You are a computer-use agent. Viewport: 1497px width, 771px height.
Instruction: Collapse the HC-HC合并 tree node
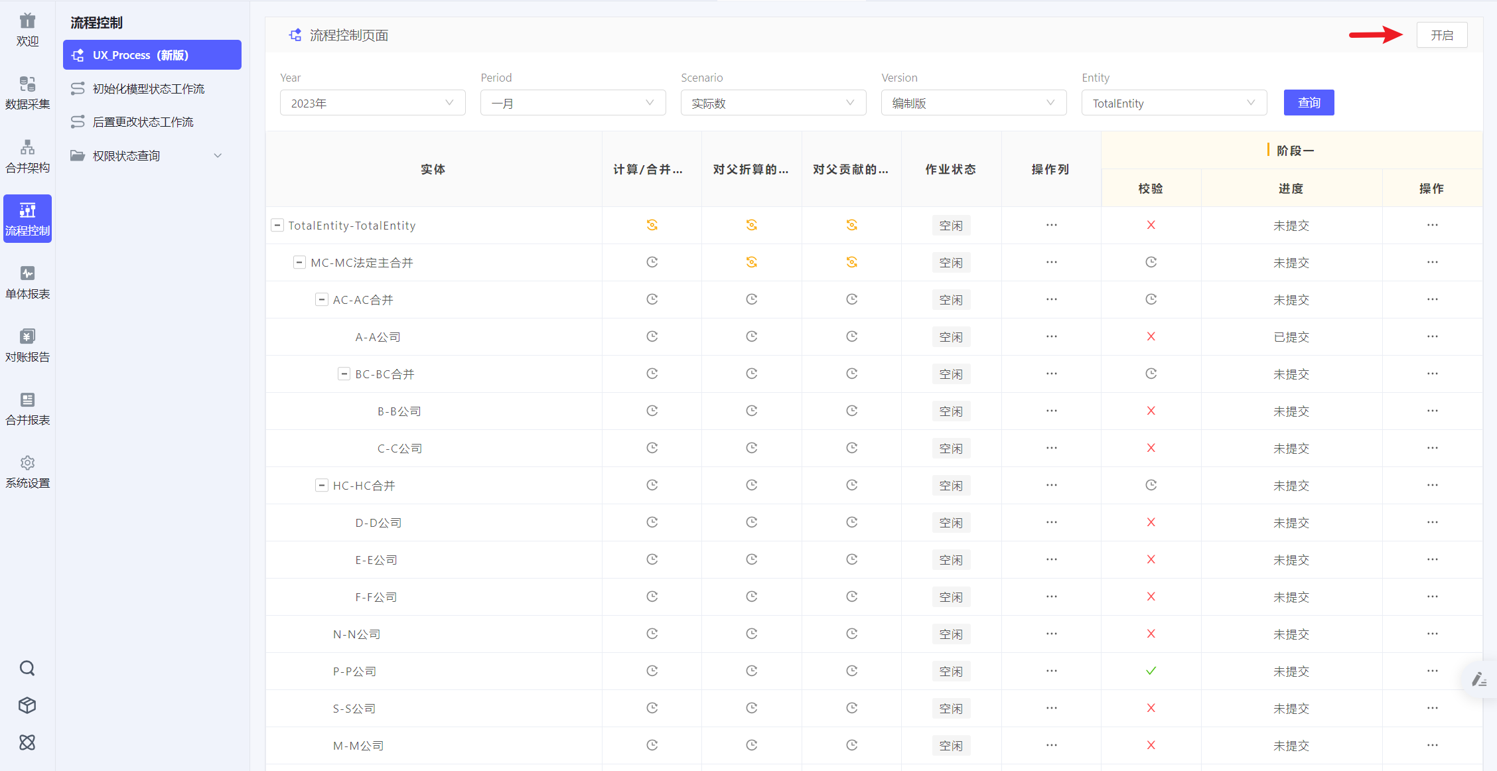(x=322, y=486)
